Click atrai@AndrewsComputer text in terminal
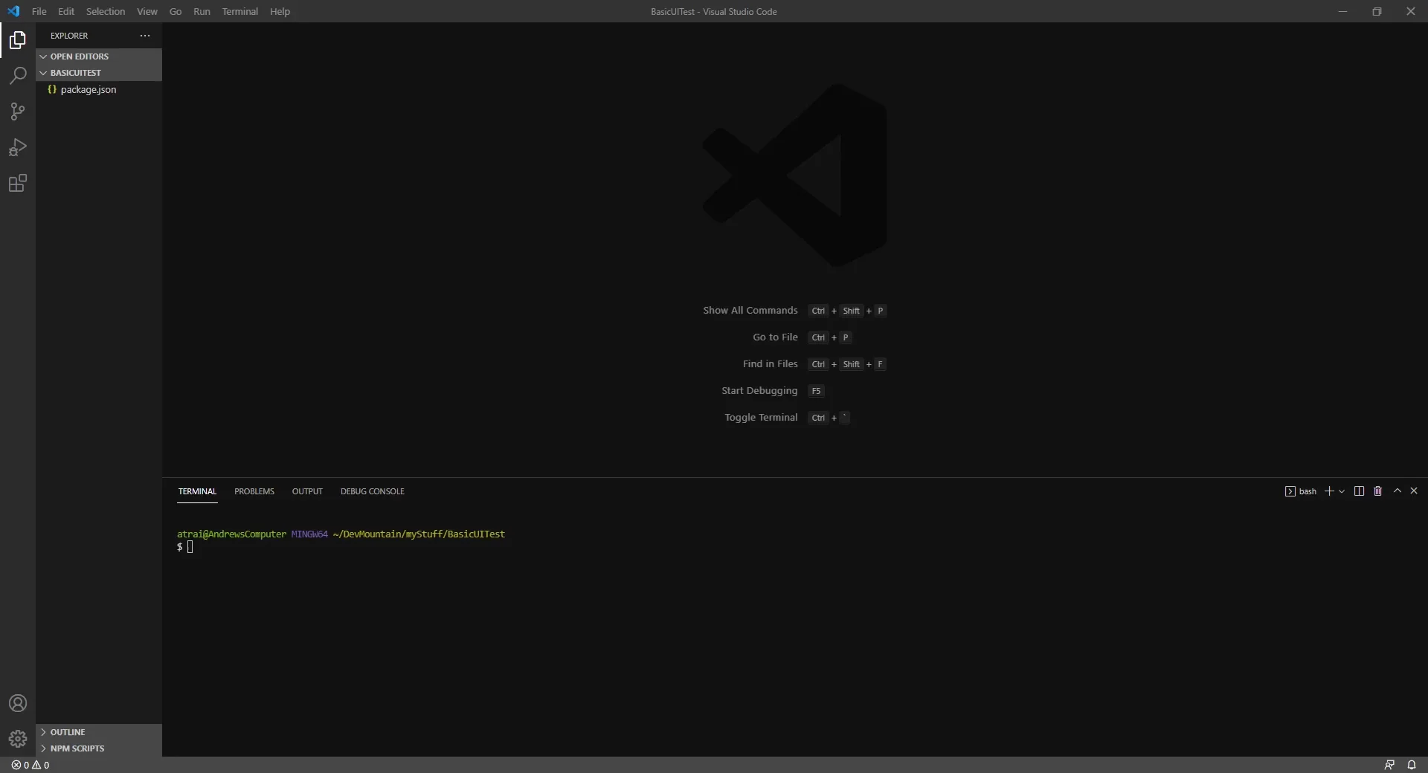1428x773 pixels. point(231,534)
